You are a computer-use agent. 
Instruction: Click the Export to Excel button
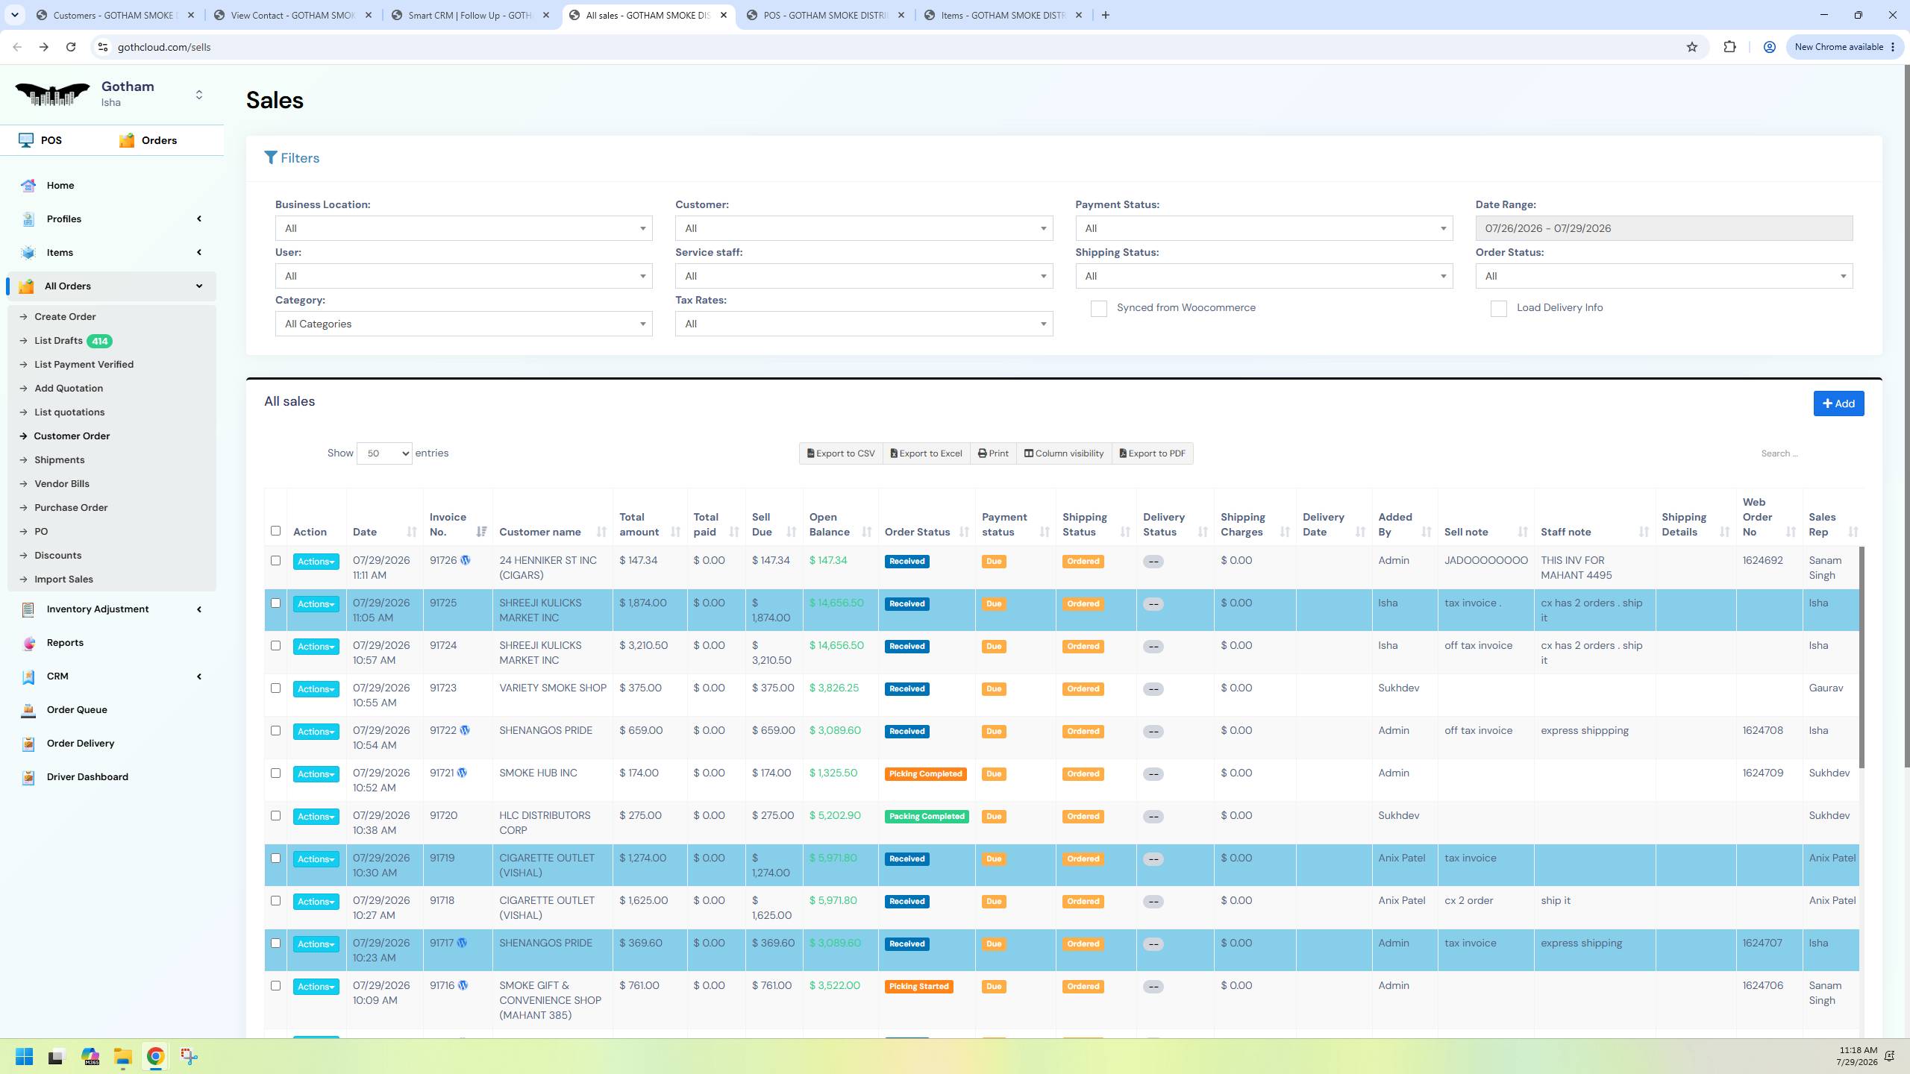coord(926,453)
